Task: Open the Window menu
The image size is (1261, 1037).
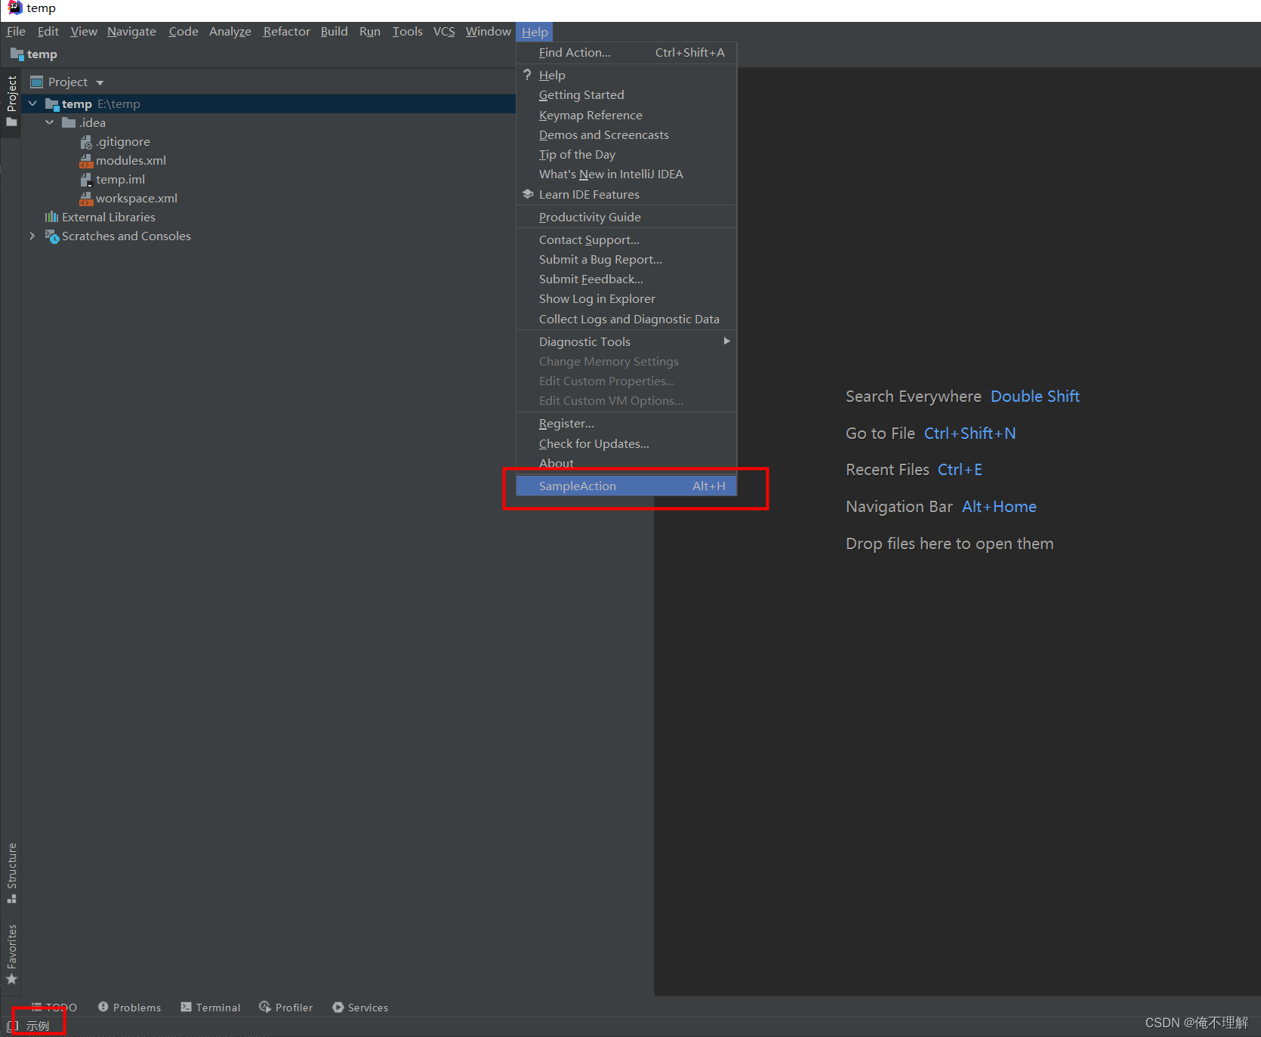Action: 488,32
